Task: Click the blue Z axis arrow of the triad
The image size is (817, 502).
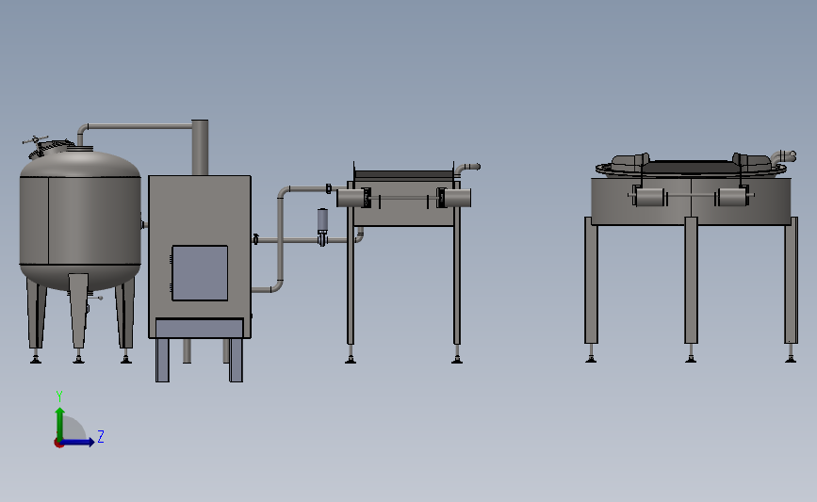Action: (x=78, y=443)
